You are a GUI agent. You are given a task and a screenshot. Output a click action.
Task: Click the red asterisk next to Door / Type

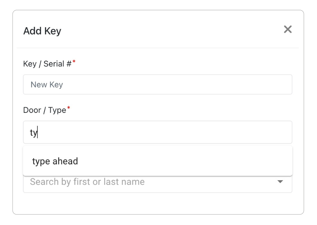tap(69, 108)
